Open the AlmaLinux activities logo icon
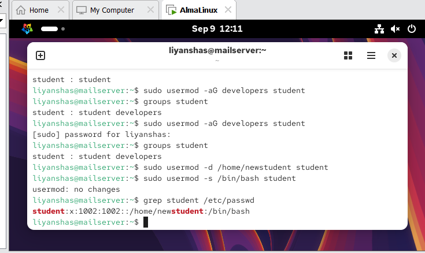This screenshot has width=425, height=253. [x=27, y=29]
